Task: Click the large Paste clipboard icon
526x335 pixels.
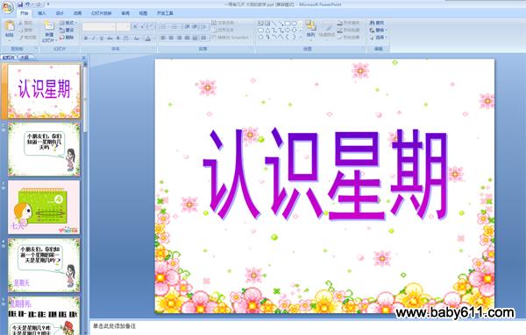Action: [10, 26]
